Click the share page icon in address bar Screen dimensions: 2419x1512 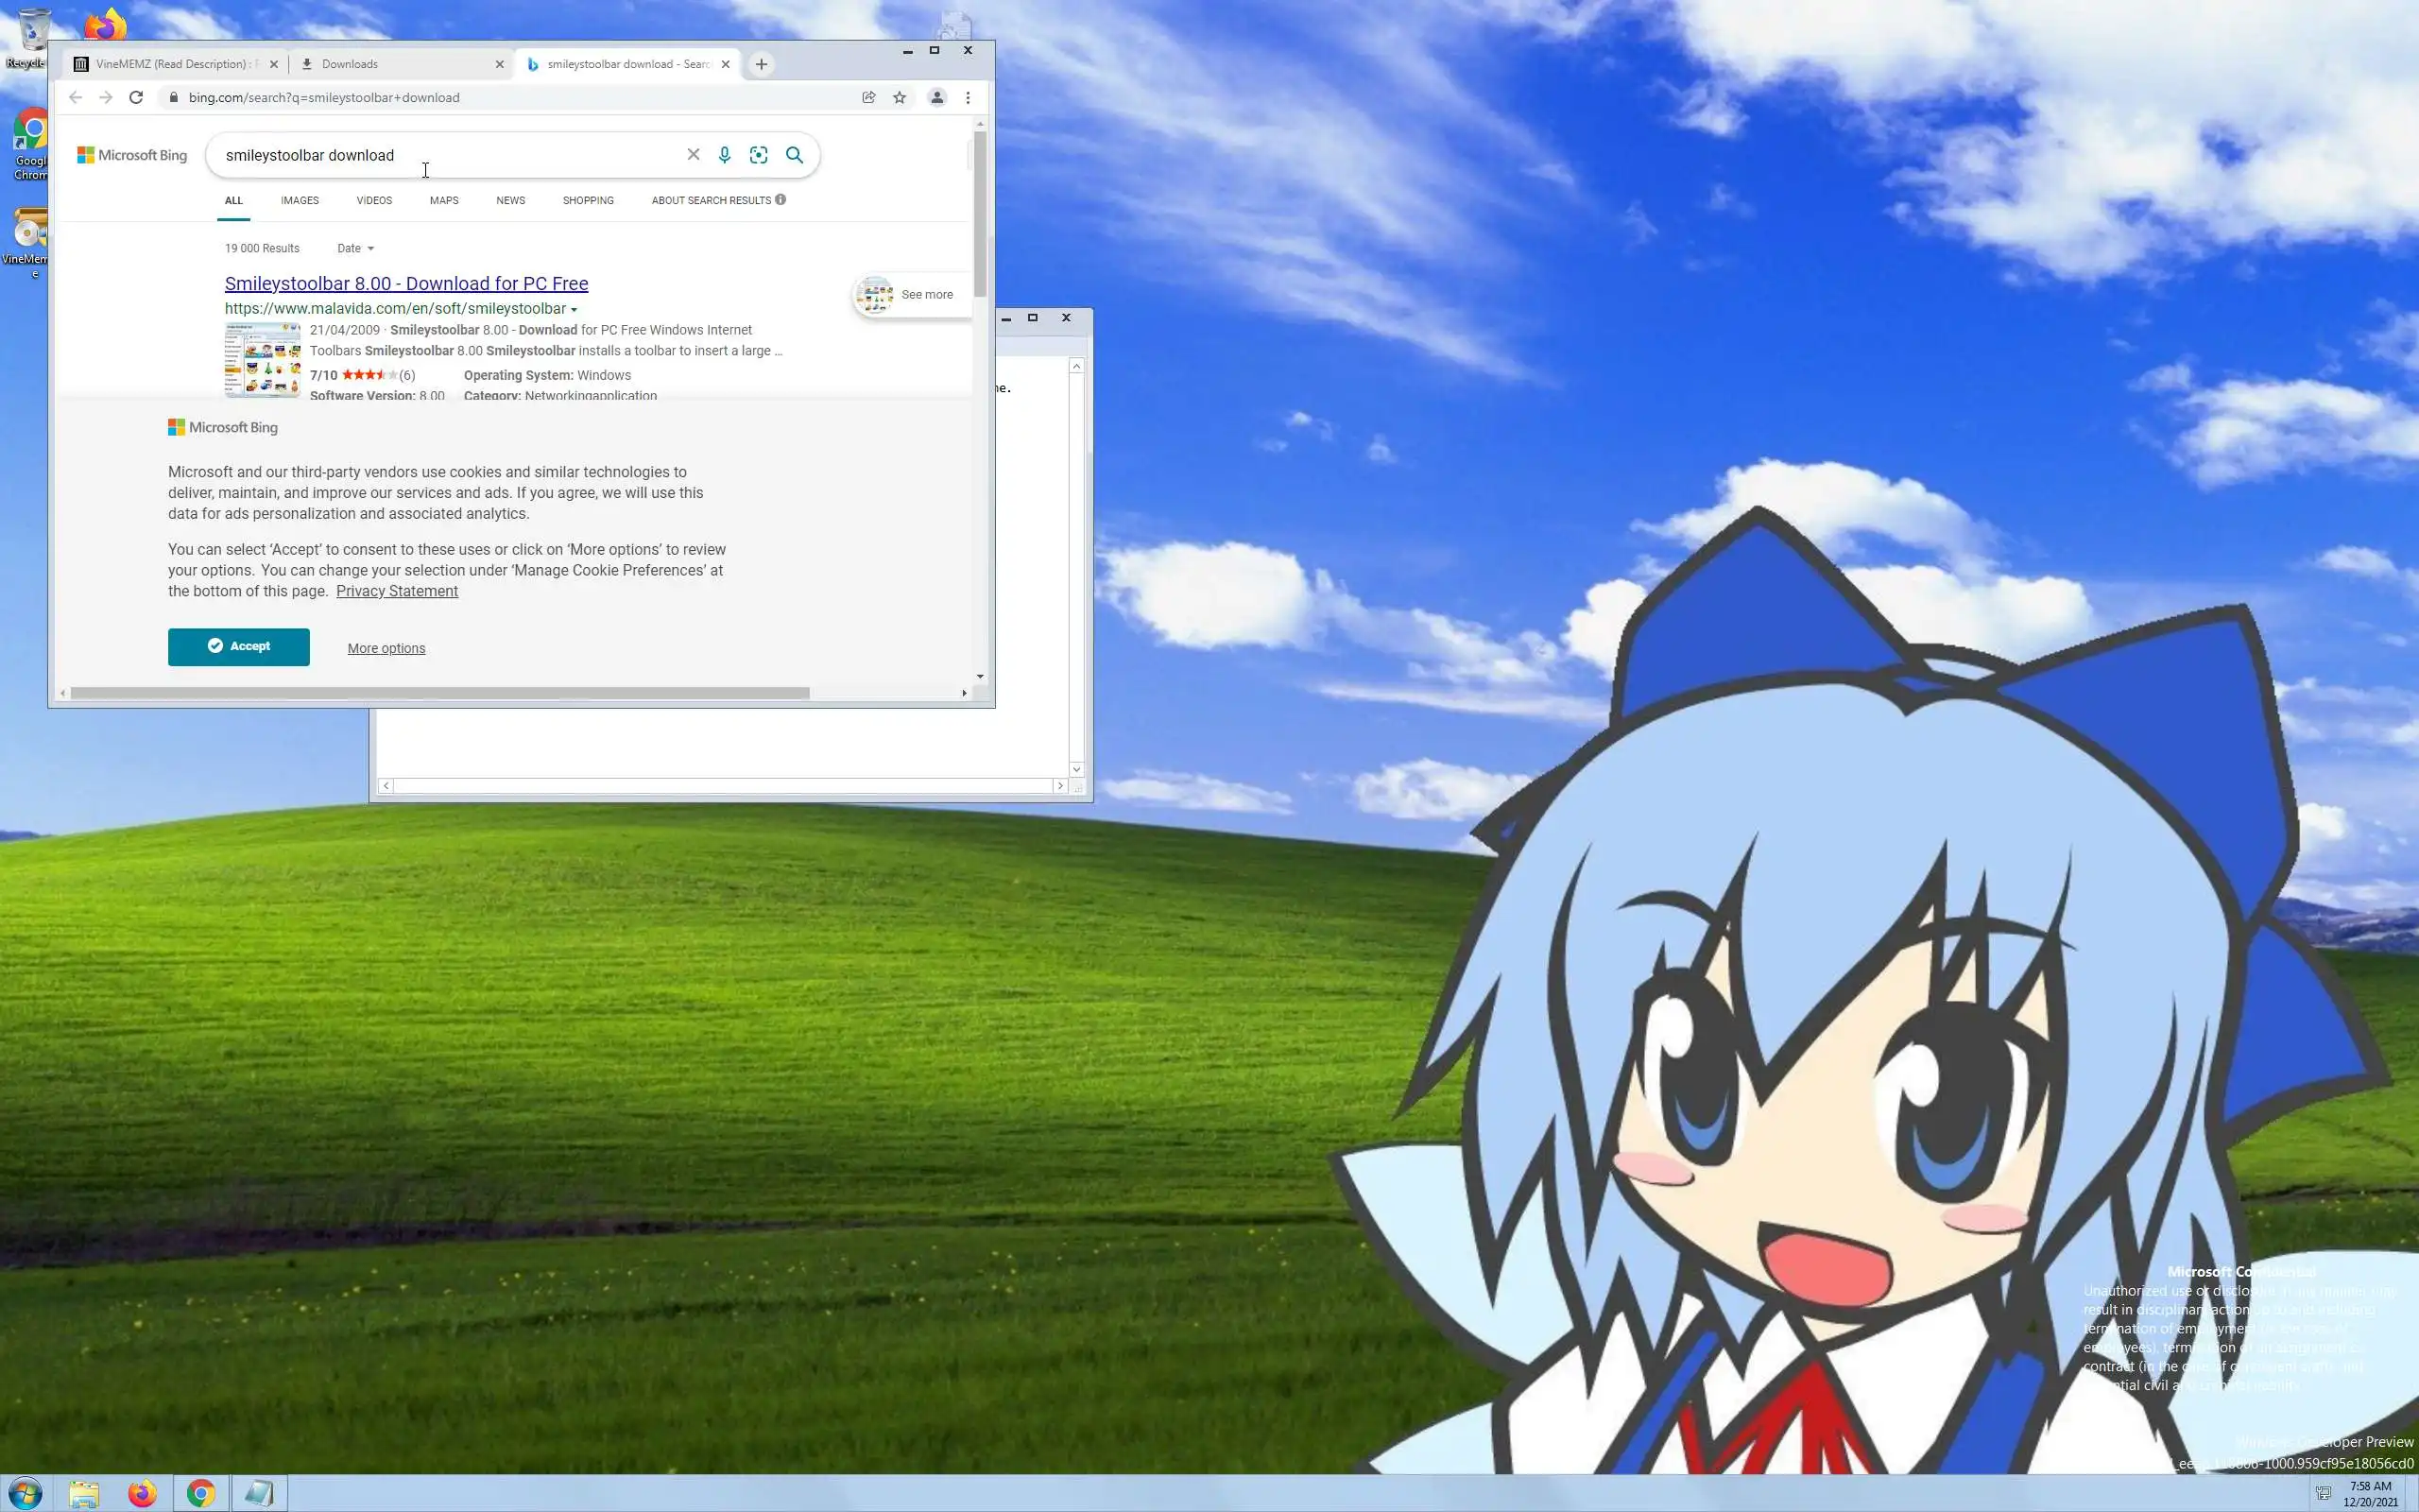point(868,97)
